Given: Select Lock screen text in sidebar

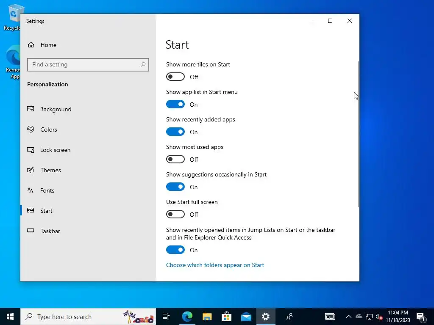Looking at the screenshot, I should click(x=55, y=150).
